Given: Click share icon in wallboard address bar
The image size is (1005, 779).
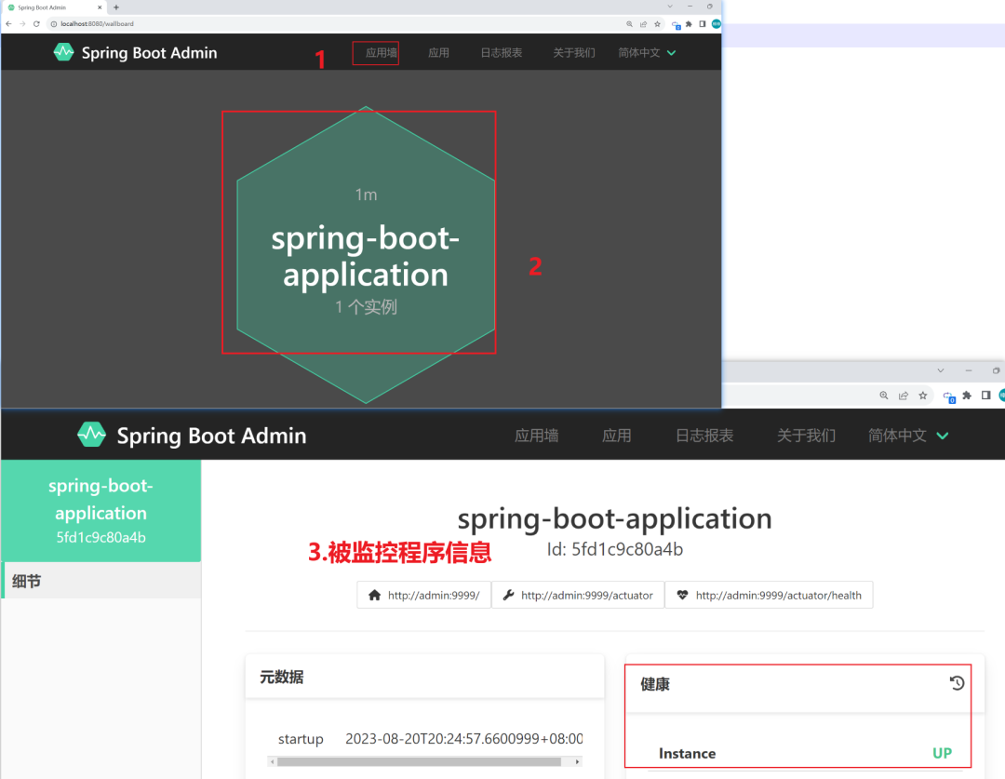Looking at the screenshot, I should [643, 23].
